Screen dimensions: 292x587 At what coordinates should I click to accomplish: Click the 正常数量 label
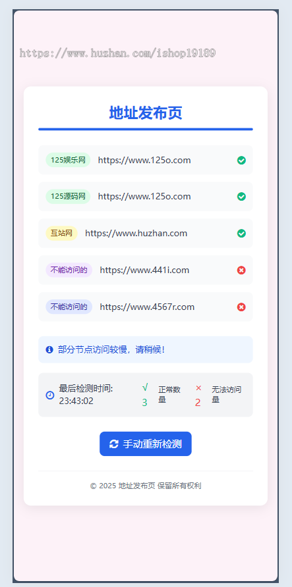point(169,395)
